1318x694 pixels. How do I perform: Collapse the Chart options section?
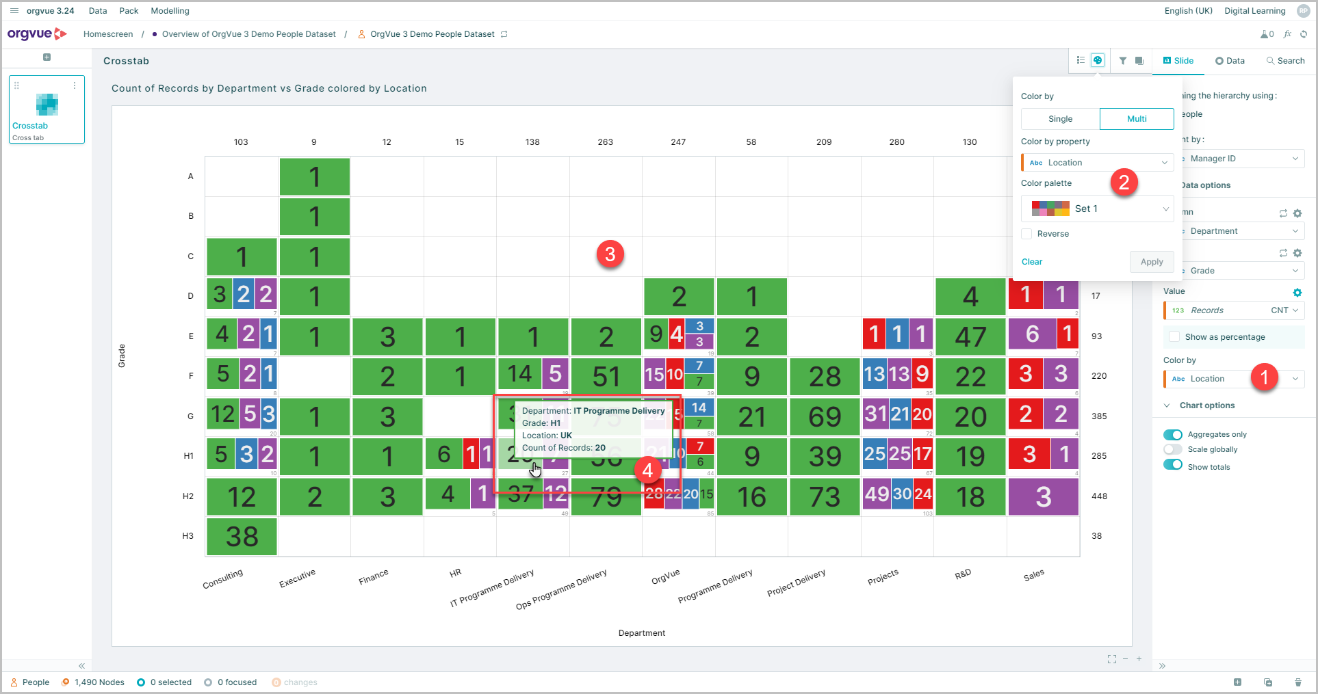(x=1167, y=405)
